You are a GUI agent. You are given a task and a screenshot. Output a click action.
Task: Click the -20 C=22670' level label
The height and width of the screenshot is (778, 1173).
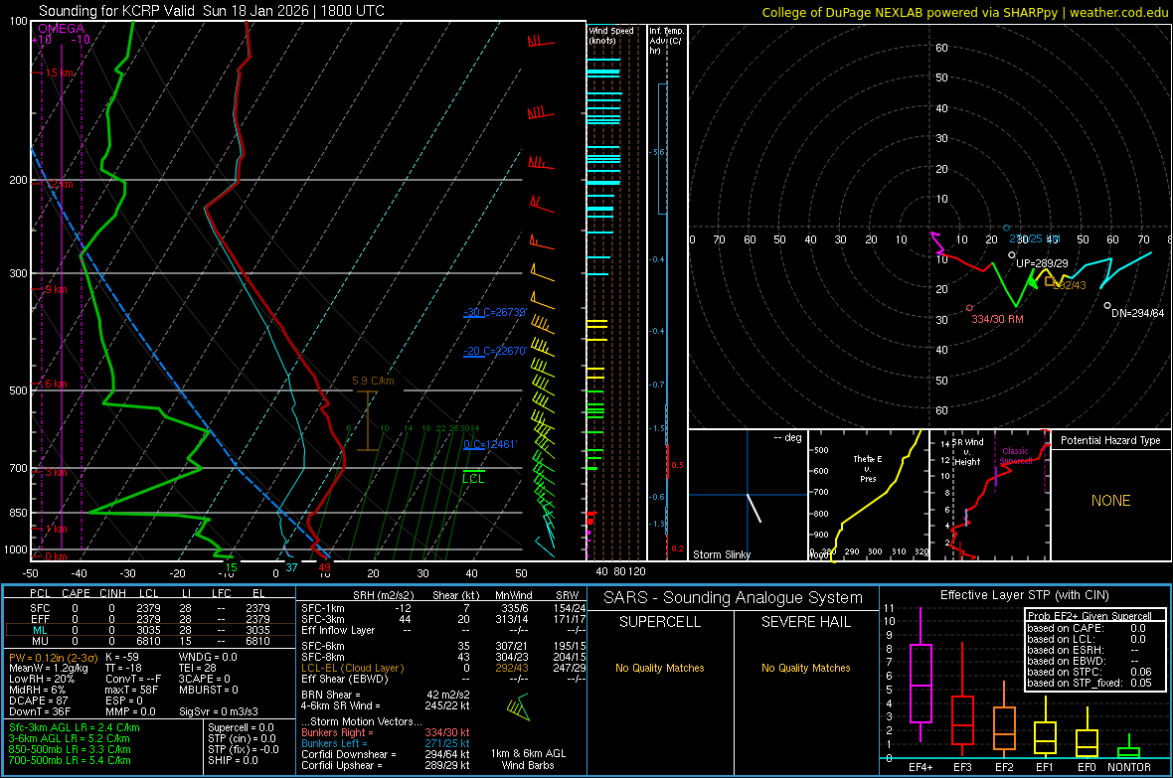click(495, 351)
